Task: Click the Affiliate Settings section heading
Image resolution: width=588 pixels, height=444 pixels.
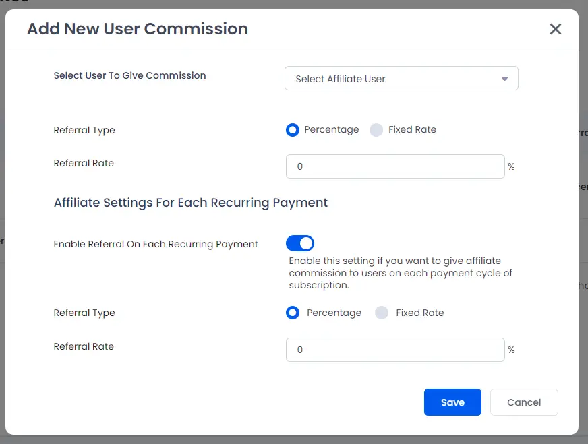Action: click(191, 202)
